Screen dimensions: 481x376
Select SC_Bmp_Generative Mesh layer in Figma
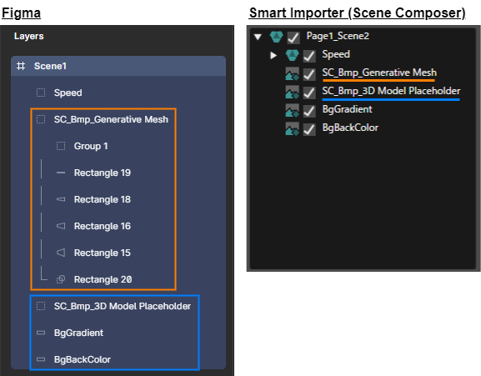[x=111, y=119]
